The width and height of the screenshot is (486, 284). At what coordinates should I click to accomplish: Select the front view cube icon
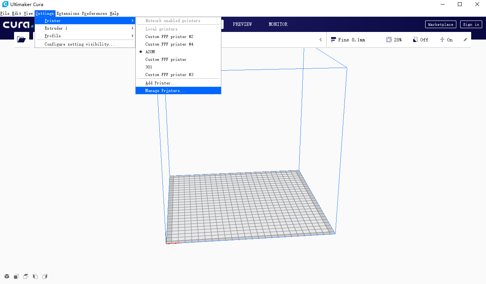click(x=16, y=276)
